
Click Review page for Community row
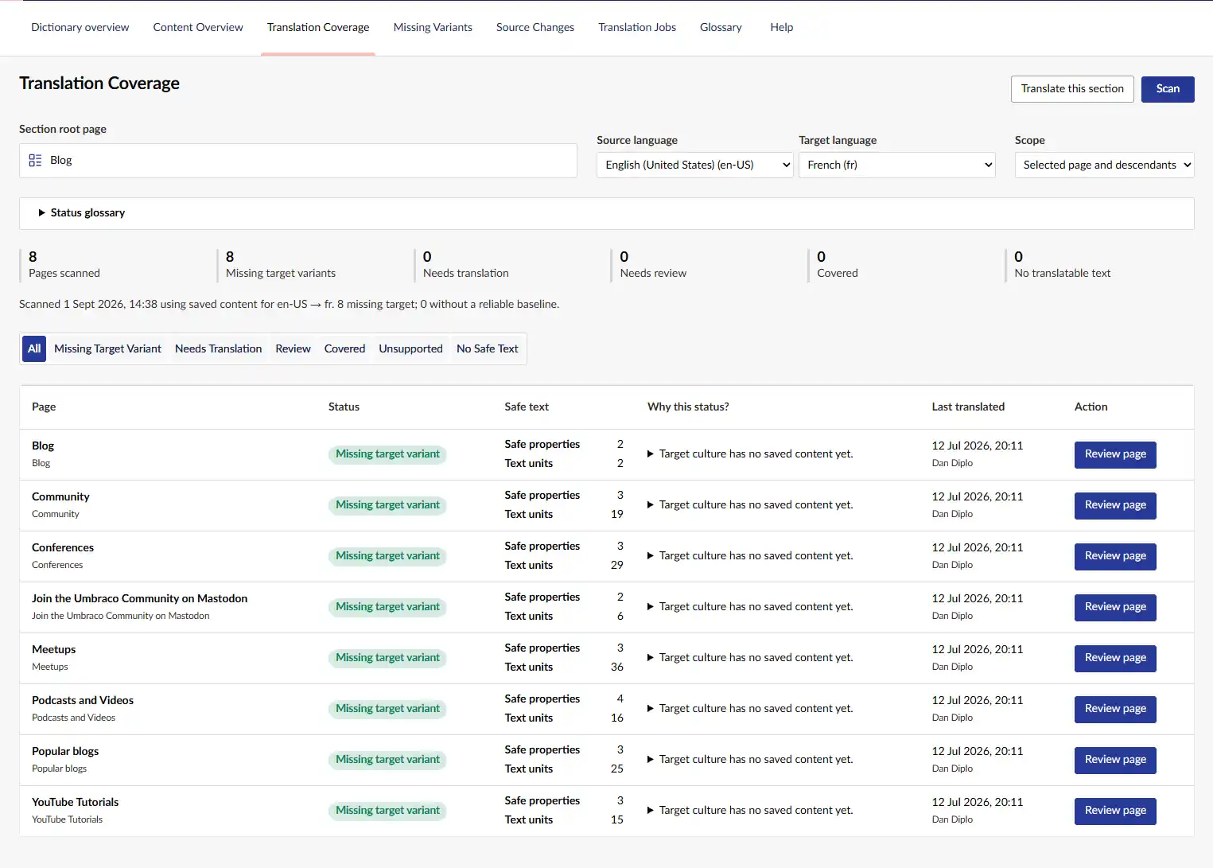(1115, 505)
